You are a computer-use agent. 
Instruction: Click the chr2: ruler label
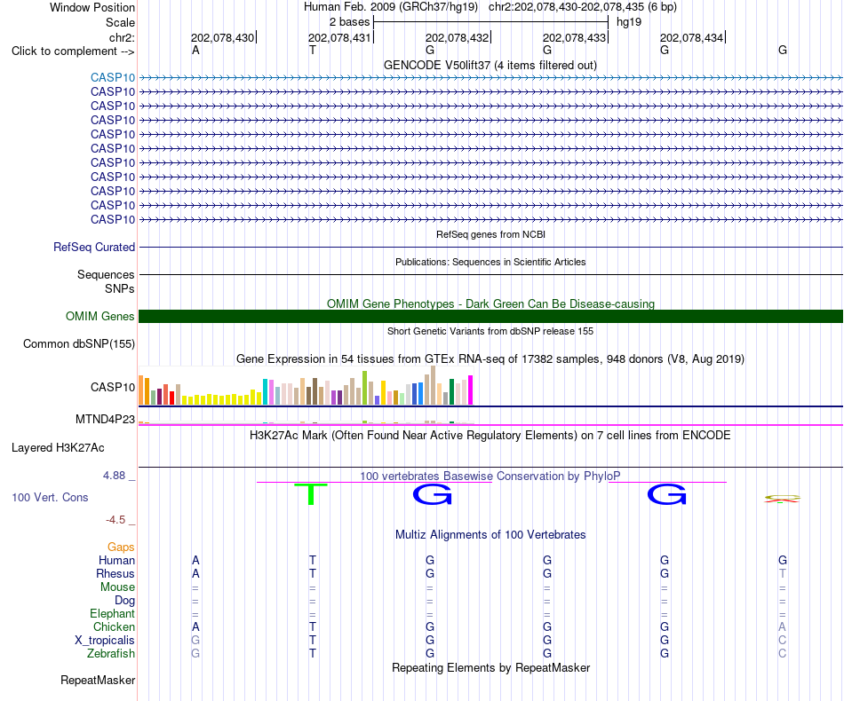pos(122,37)
